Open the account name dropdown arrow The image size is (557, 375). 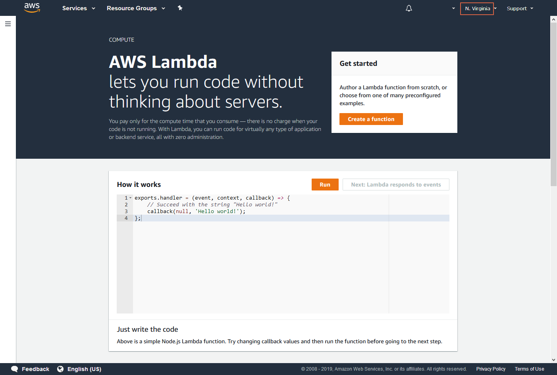(x=453, y=8)
